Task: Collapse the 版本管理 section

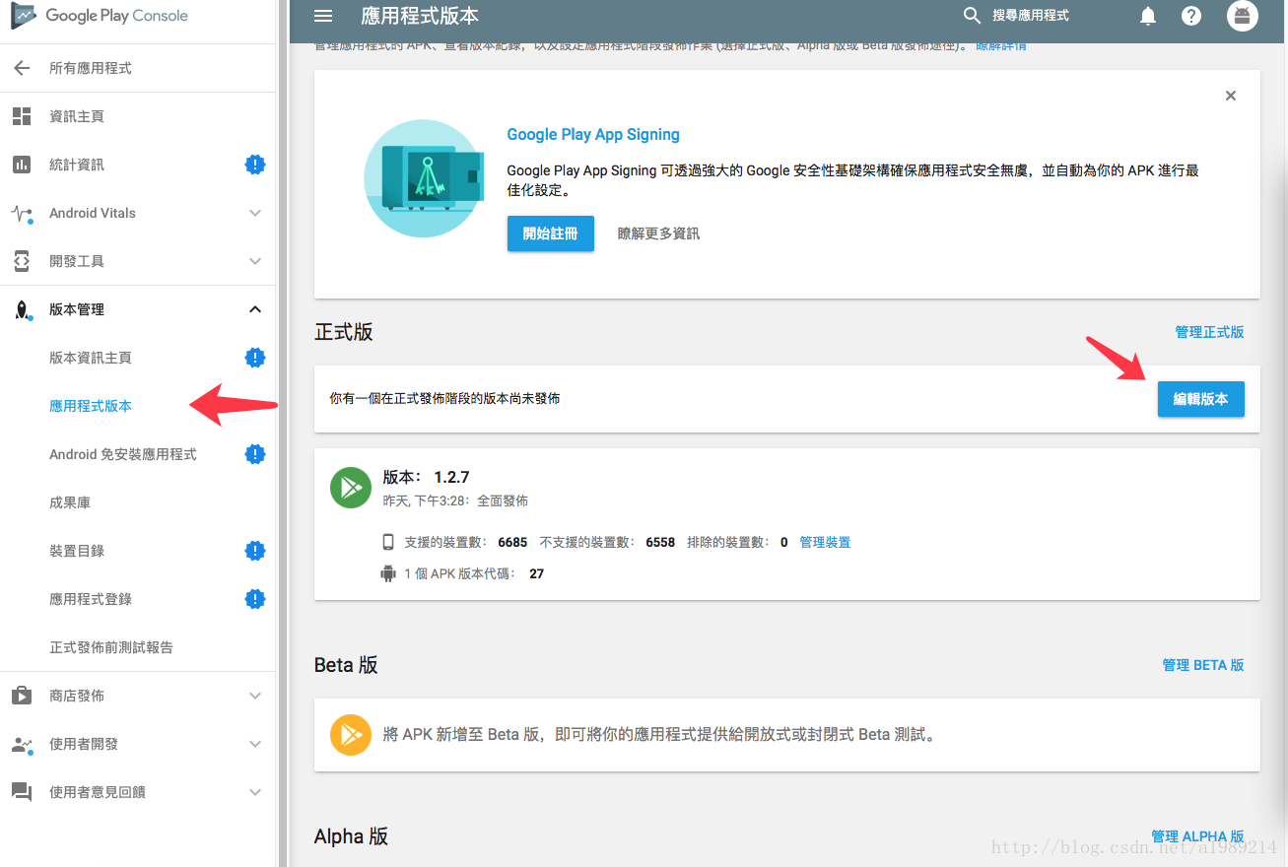Action: click(x=255, y=308)
